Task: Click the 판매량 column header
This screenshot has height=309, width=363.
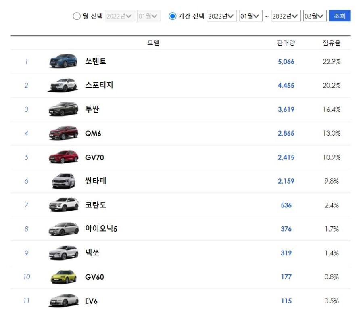Action: [286, 43]
